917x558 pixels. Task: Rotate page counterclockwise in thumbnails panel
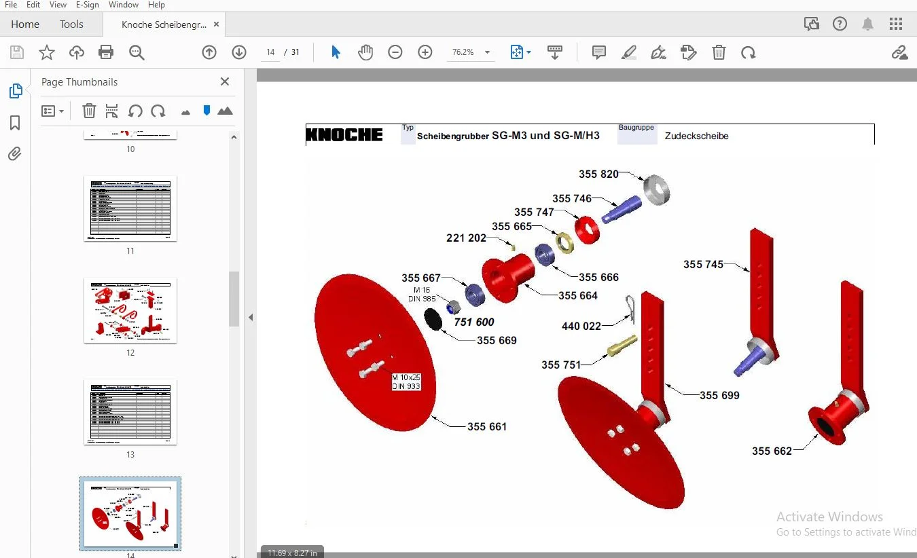click(135, 111)
